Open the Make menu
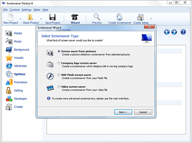 click(37, 10)
